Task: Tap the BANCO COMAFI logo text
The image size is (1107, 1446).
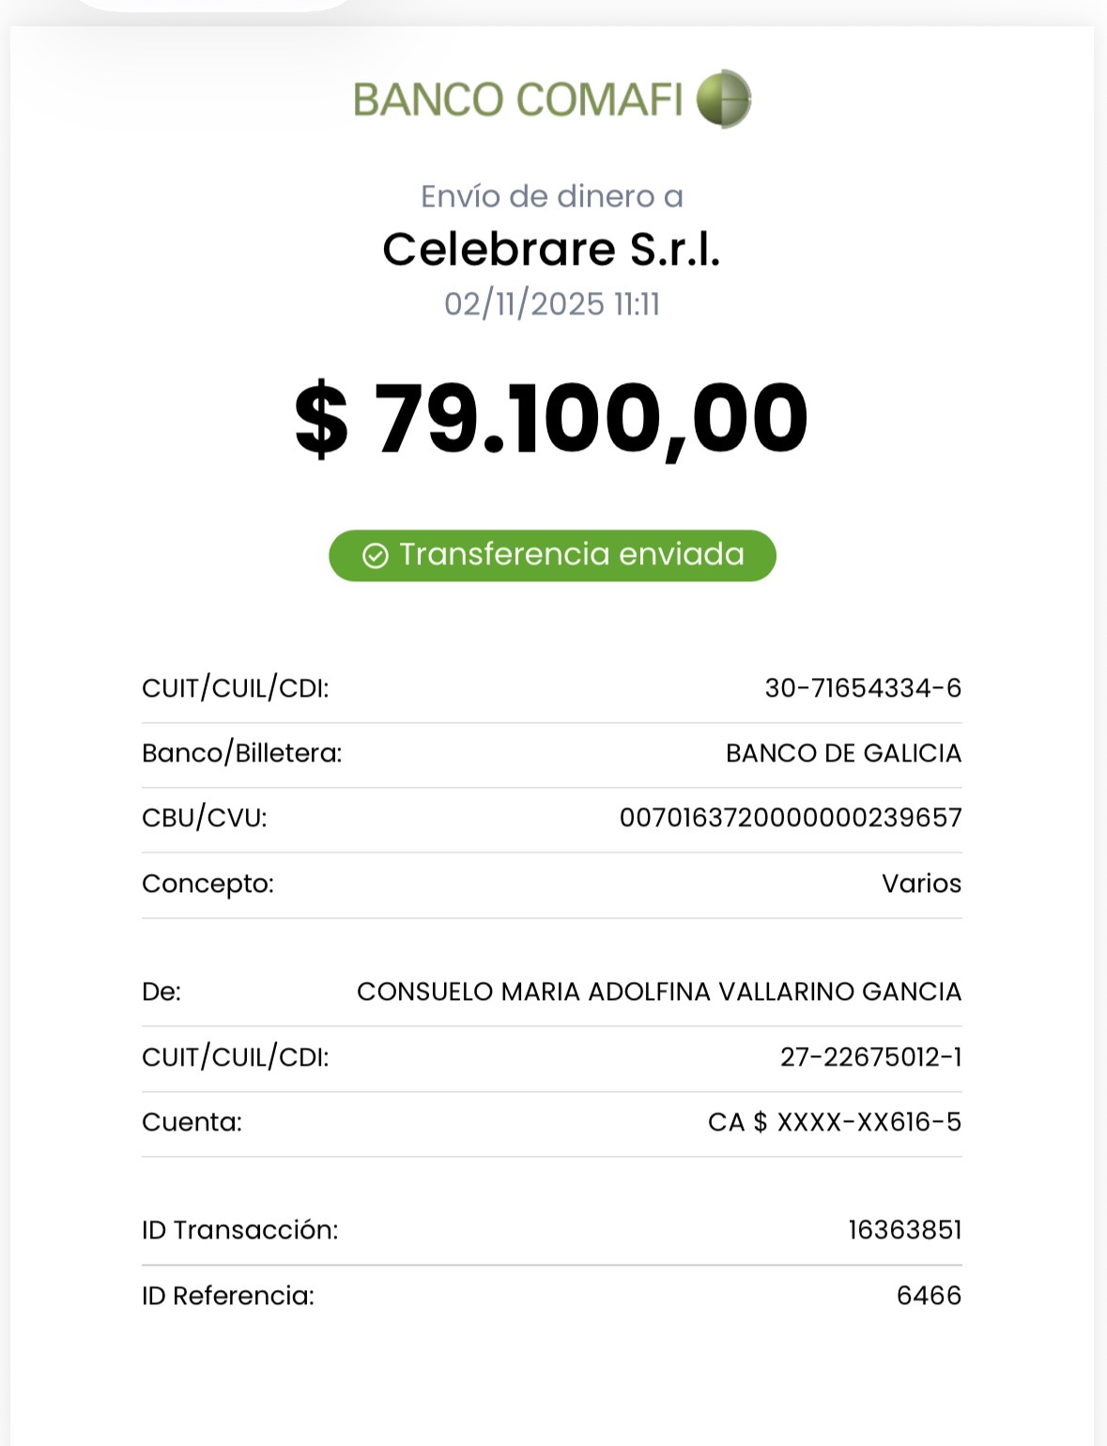Action: 517,100
